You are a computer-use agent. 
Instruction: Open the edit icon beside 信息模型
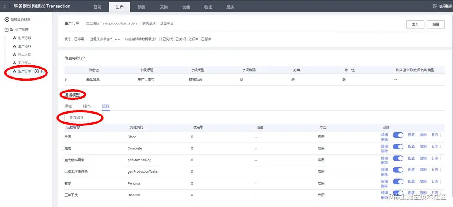[83, 58]
